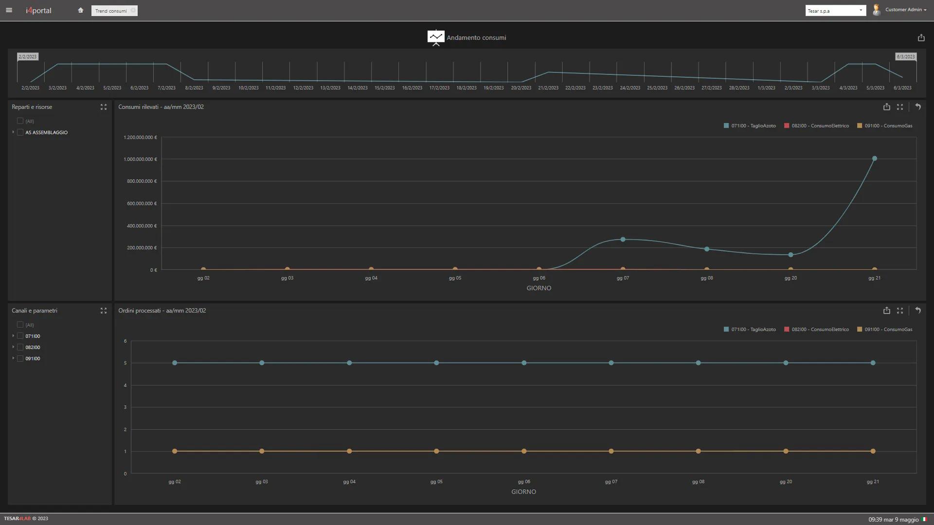Viewport: 934px width, 525px height.
Task: Maximize the Consumi rilevati chart
Action: (x=899, y=107)
